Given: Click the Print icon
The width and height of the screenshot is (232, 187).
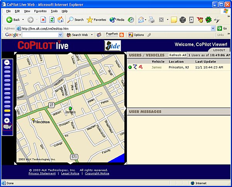Looking at the screenshot, I should tap(152, 20).
